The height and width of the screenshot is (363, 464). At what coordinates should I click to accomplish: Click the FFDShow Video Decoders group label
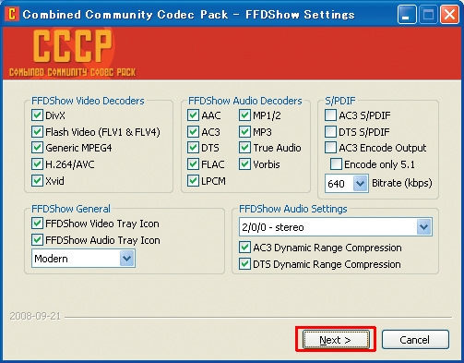point(88,101)
